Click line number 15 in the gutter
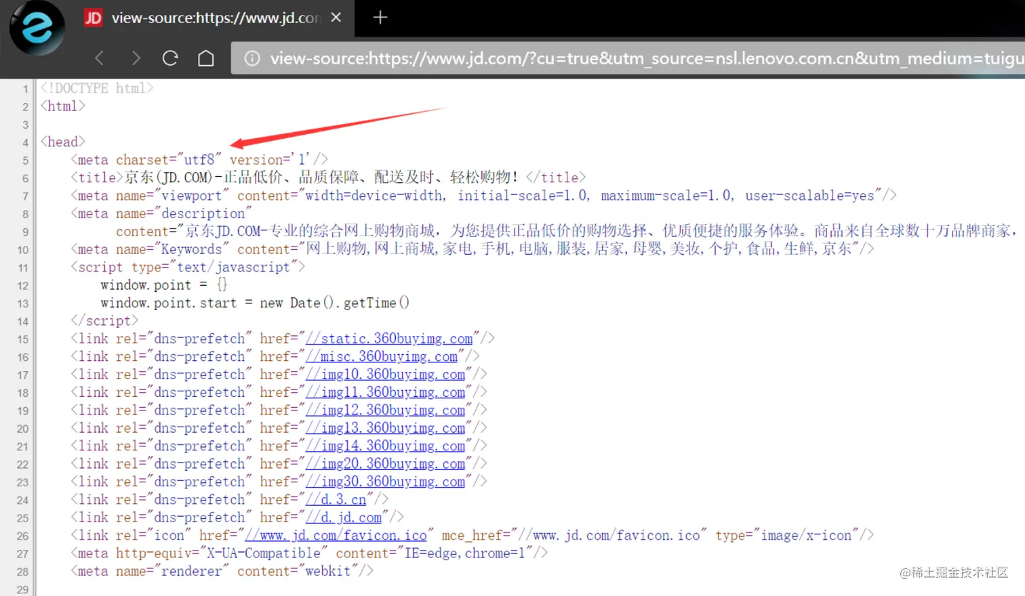The height and width of the screenshot is (596, 1025). [22, 339]
